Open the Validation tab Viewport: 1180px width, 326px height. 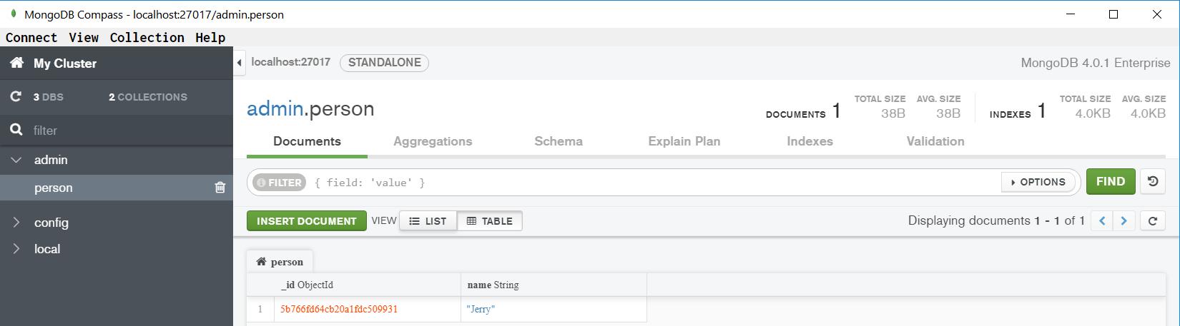935,141
